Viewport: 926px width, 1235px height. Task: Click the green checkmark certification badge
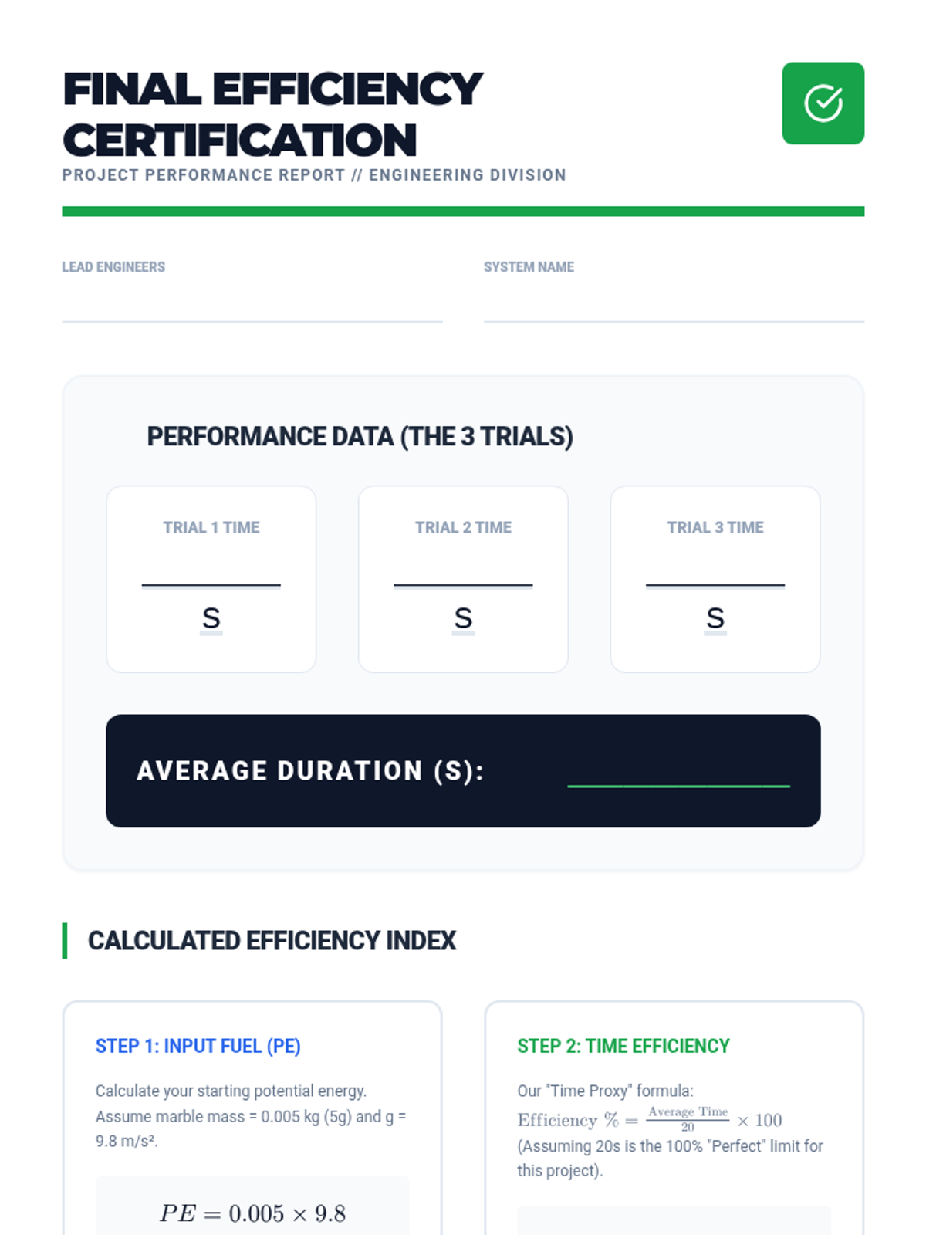(823, 103)
